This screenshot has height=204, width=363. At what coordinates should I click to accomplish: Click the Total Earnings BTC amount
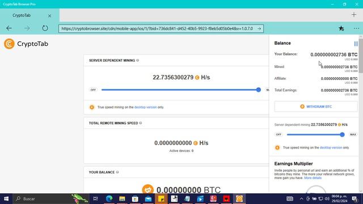[339, 90]
